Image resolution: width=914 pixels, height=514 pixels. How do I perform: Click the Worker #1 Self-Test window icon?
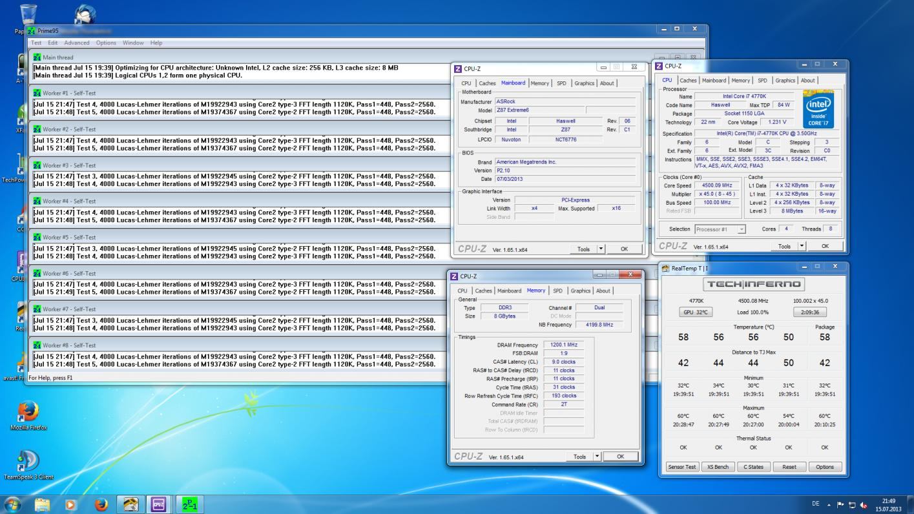[37, 93]
